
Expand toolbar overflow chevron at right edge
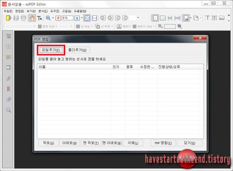point(229,15)
